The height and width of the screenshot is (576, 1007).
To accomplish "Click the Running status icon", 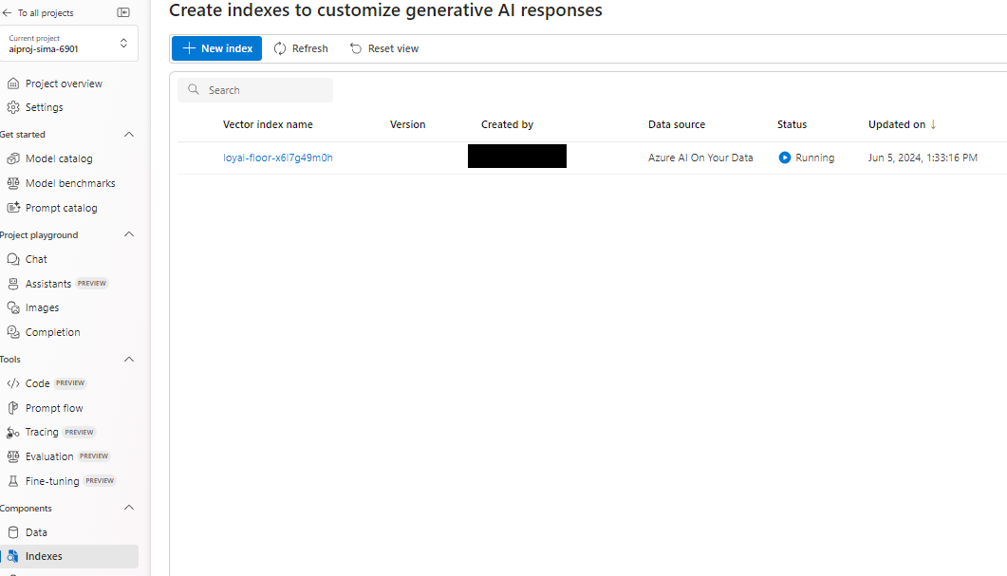I will point(784,158).
